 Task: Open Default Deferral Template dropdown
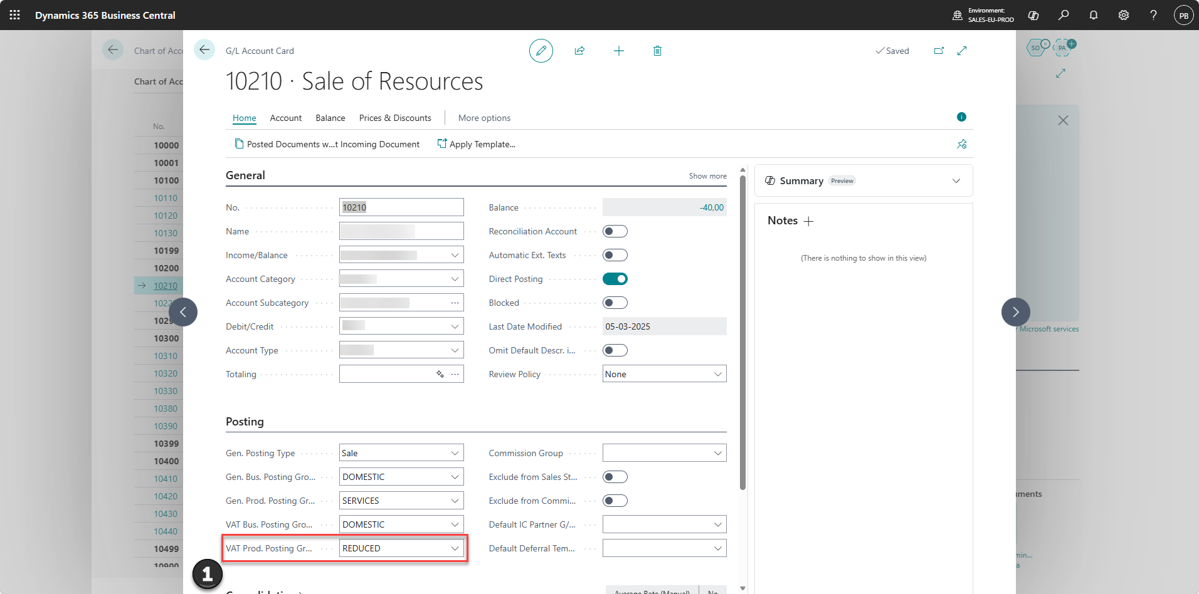pos(718,548)
